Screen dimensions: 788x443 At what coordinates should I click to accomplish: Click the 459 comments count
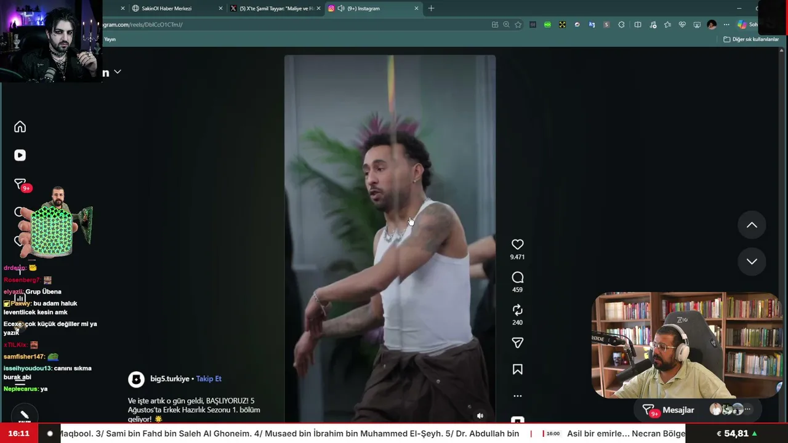pyautogui.click(x=517, y=290)
